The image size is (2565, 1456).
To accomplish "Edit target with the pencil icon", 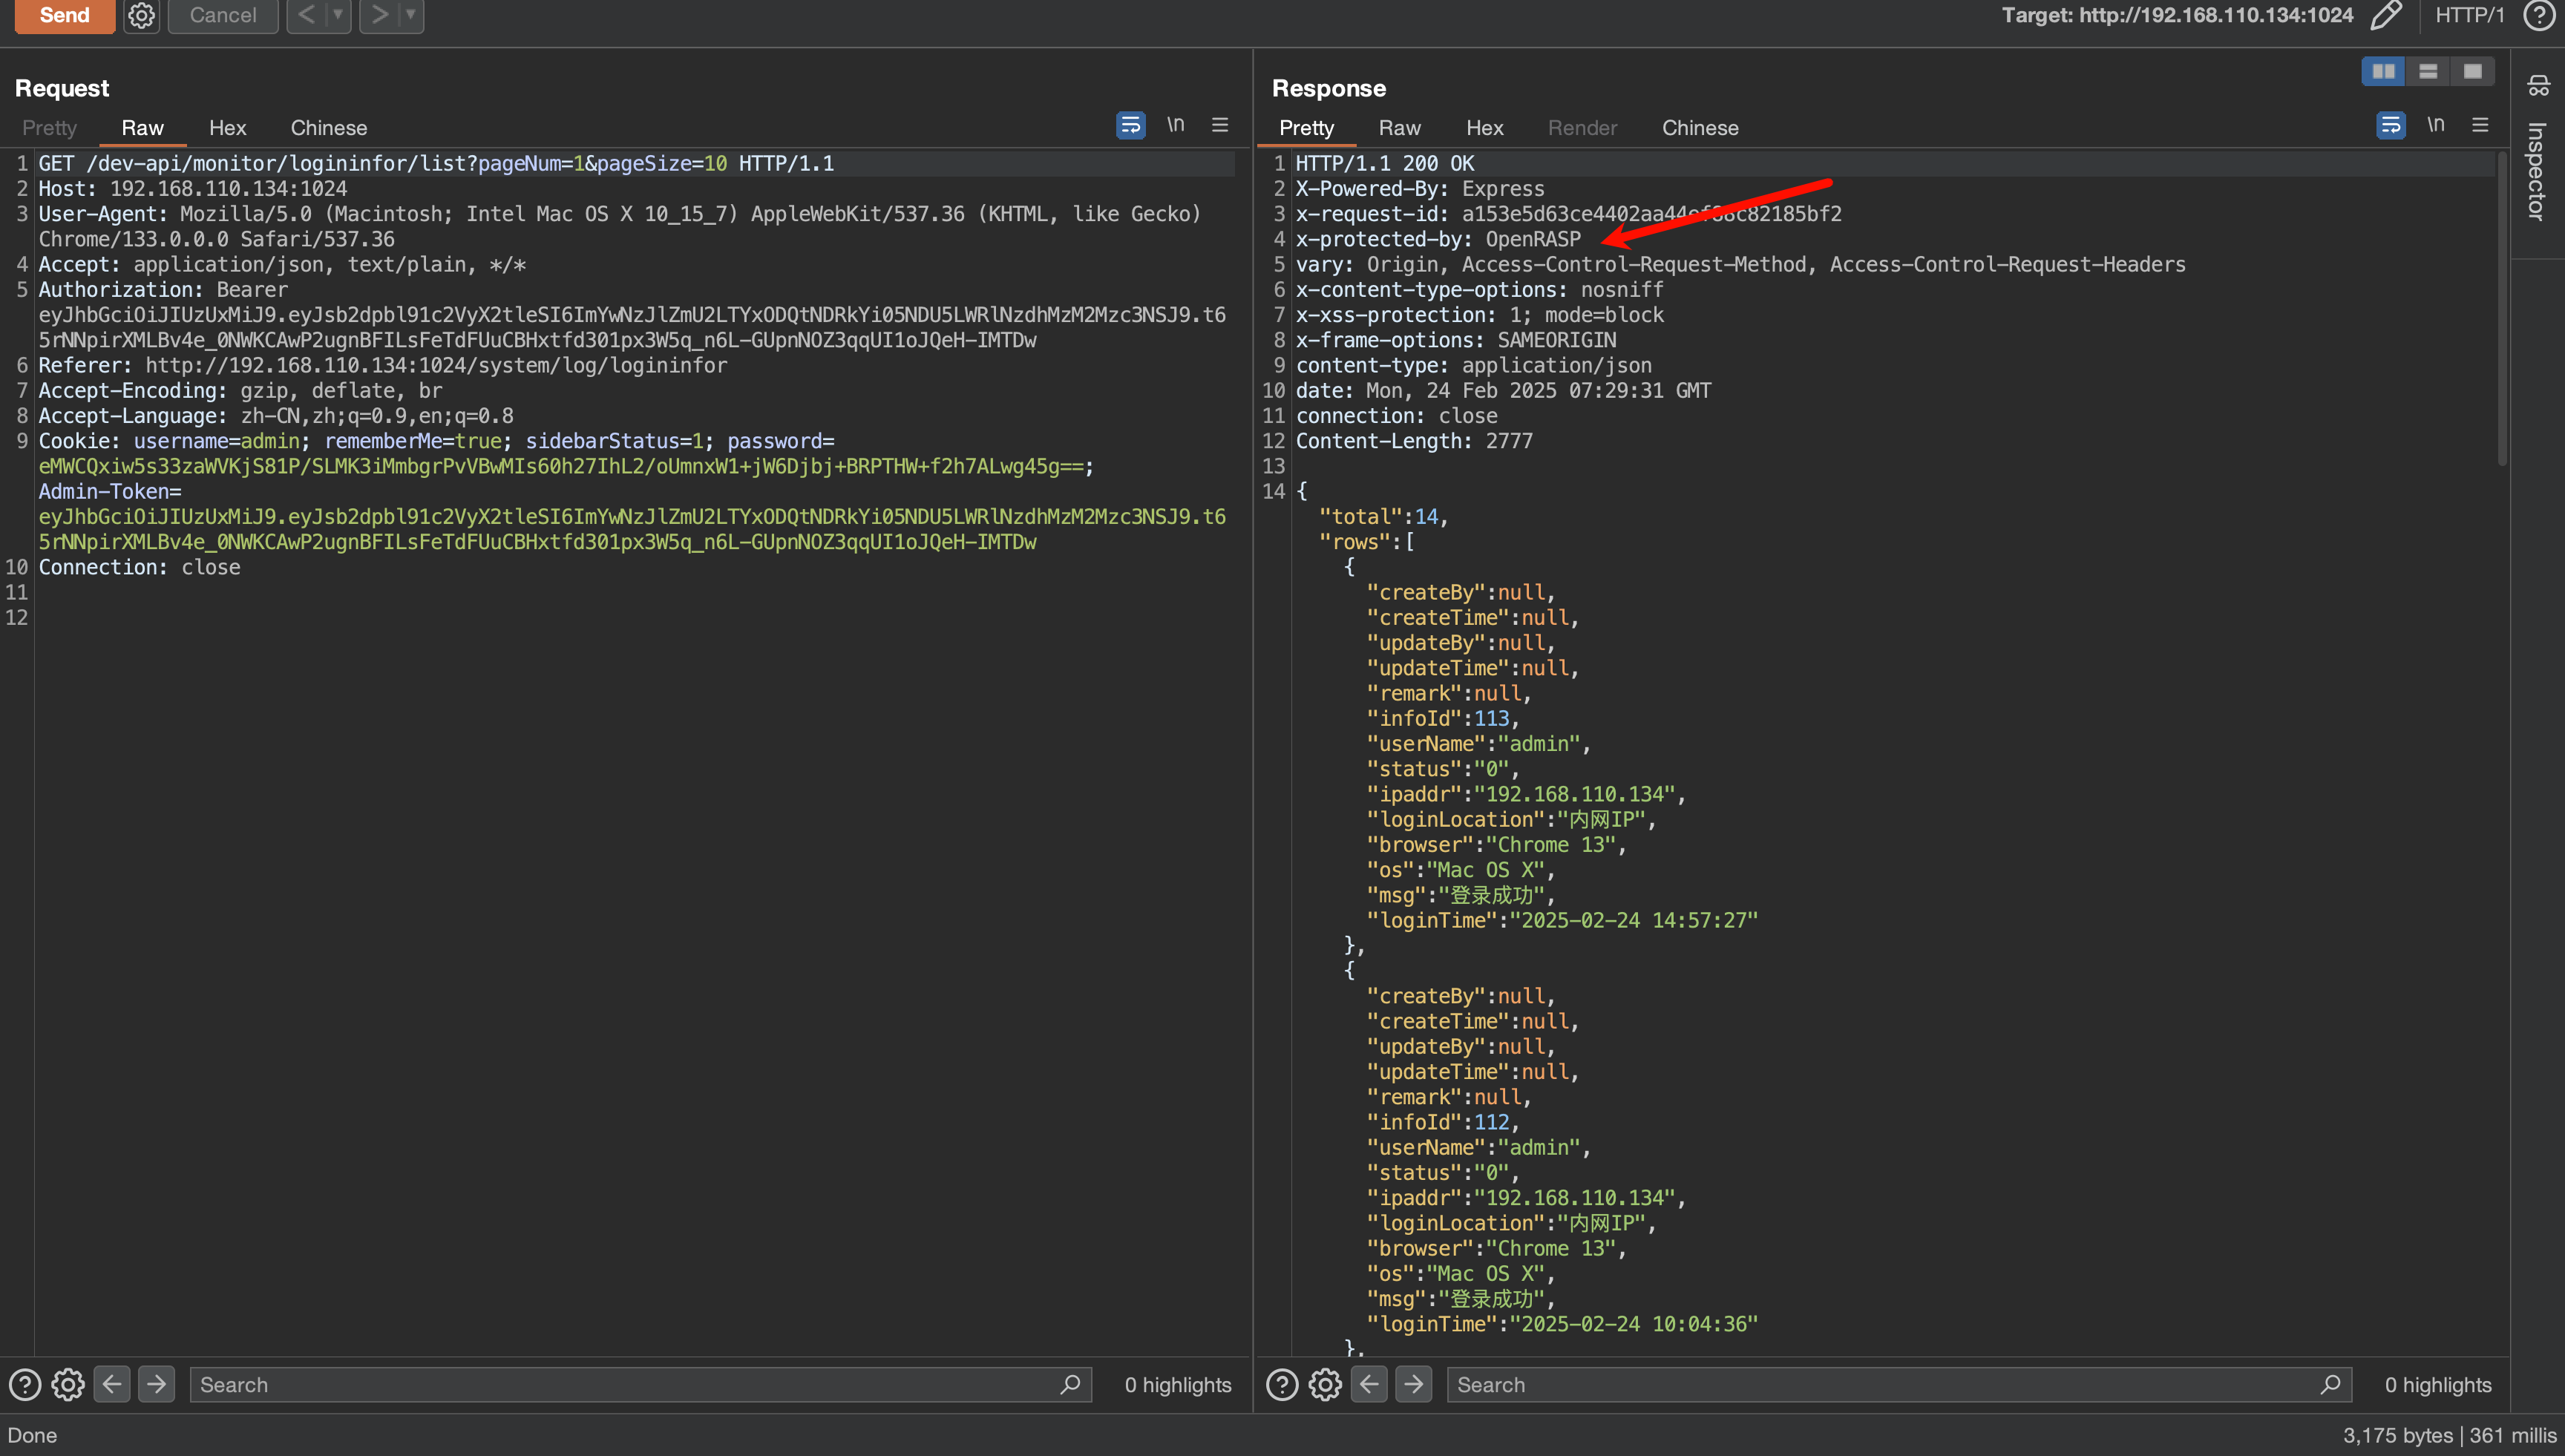I will click(x=2386, y=15).
